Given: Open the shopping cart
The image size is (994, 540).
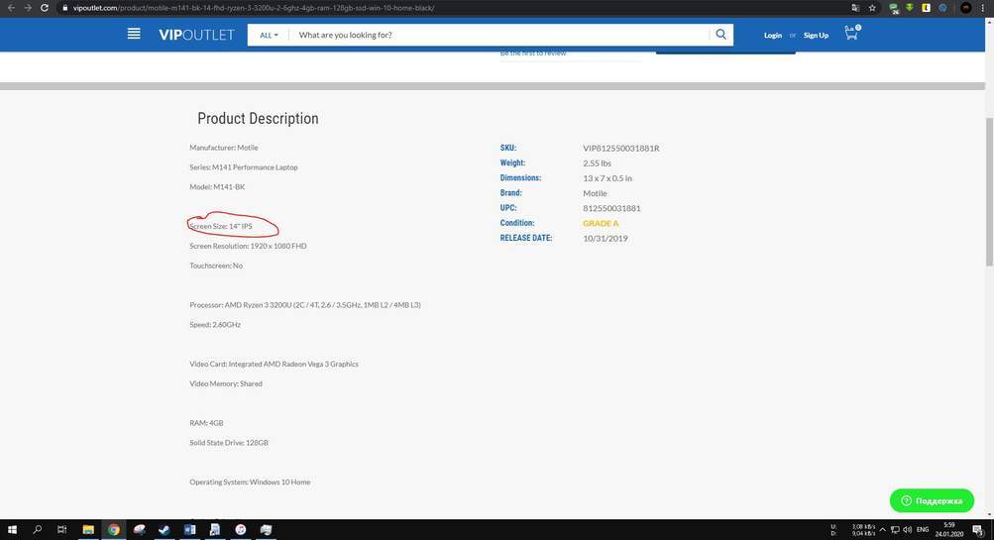Looking at the screenshot, I should point(850,34).
